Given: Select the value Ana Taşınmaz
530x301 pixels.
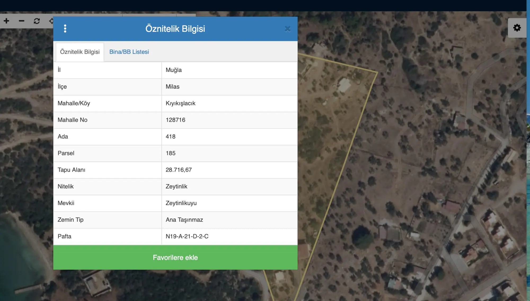Looking at the screenshot, I should 184,220.
